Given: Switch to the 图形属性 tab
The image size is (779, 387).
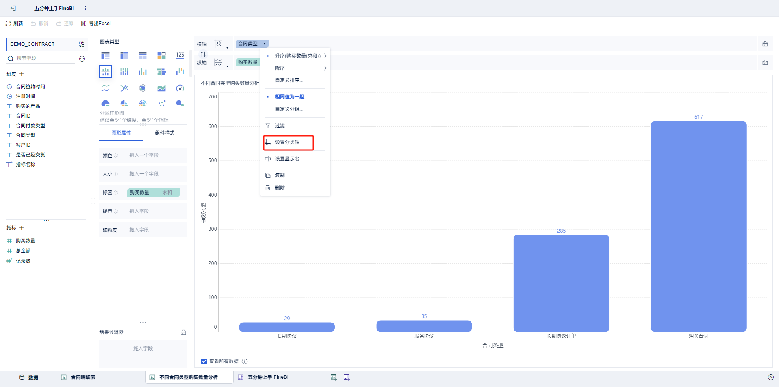Looking at the screenshot, I should click(121, 133).
